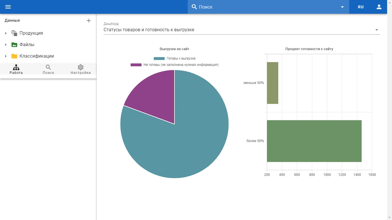Click the green Файлы folder icon

[14, 45]
